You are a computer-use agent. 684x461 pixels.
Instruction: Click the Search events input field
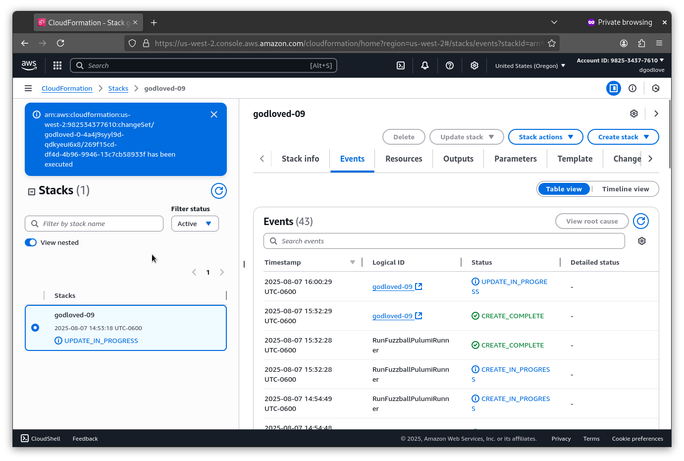(444, 241)
